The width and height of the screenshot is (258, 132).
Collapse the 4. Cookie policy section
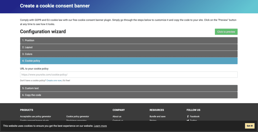(x=128, y=61)
